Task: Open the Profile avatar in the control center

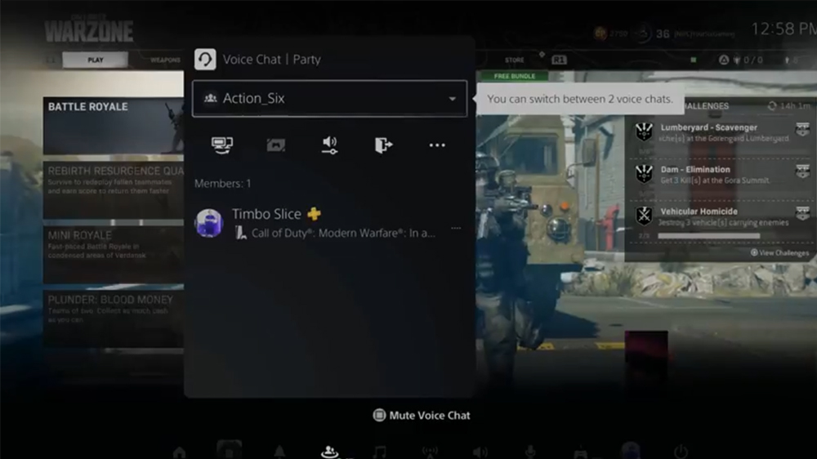Action: tap(631, 451)
